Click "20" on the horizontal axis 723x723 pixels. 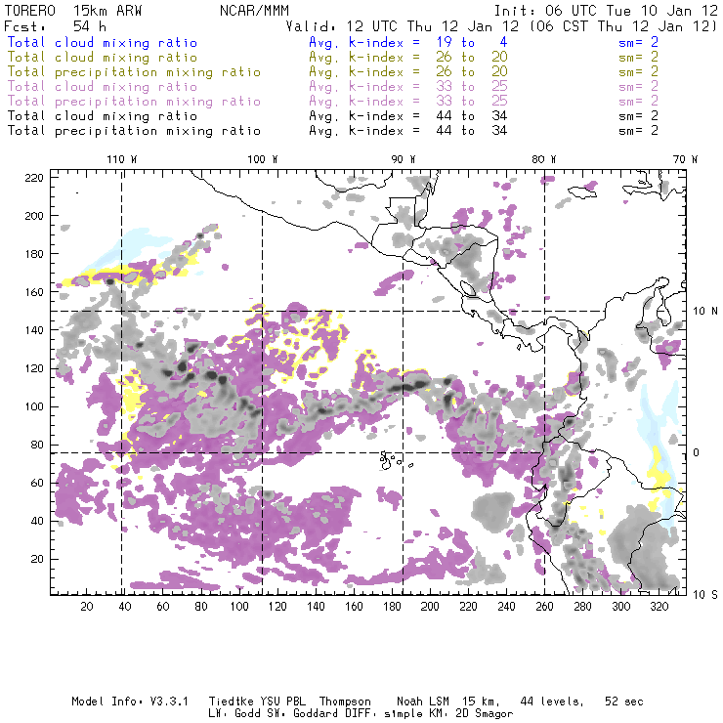click(87, 606)
